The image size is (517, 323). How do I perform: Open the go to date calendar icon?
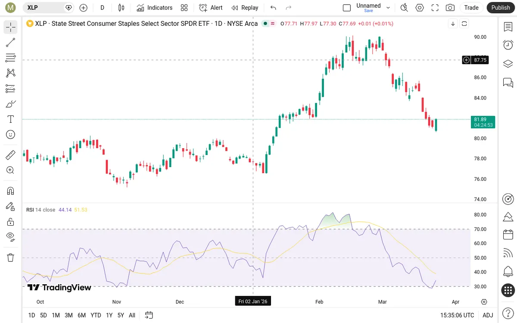[149, 315]
